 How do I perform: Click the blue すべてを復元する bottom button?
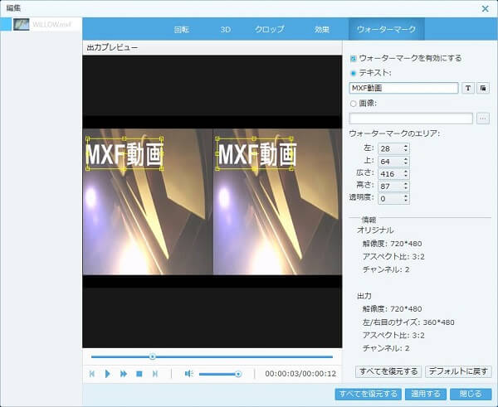coord(368,394)
